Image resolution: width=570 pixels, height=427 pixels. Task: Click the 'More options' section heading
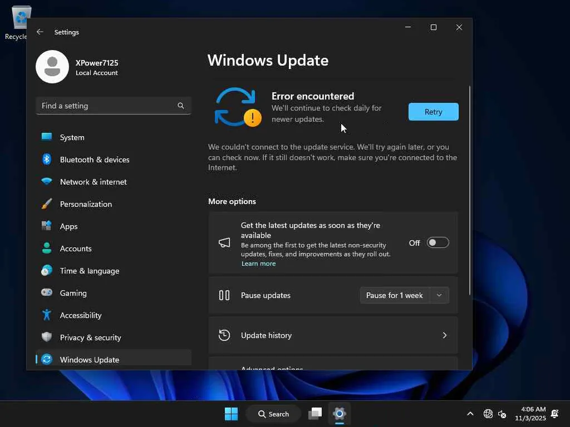[232, 201]
